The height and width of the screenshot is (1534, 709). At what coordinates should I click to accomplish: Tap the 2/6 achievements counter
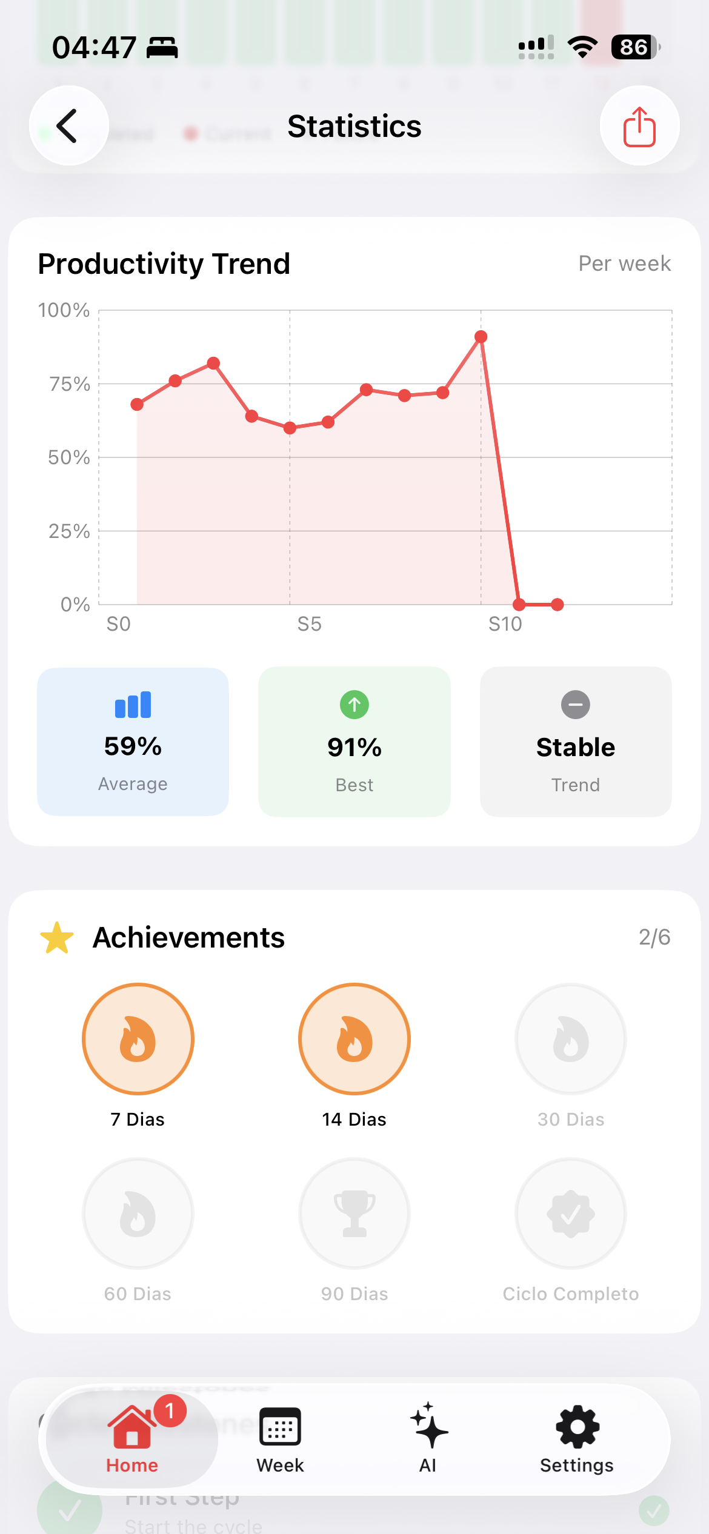coord(655,937)
